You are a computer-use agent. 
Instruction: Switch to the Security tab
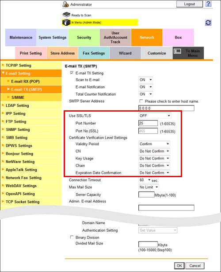coord(84,38)
